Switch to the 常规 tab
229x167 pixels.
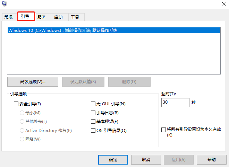pyautogui.click(x=8, y=17)
